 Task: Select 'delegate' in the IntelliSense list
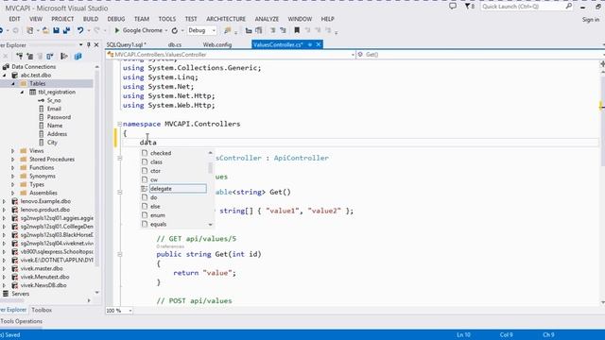(x=178, y=189)
